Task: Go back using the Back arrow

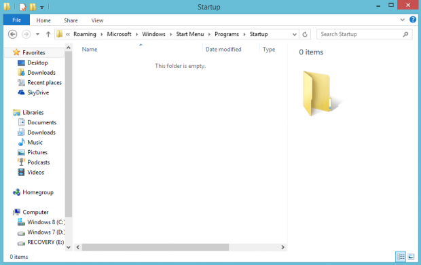Action: [x=12, y=34]
